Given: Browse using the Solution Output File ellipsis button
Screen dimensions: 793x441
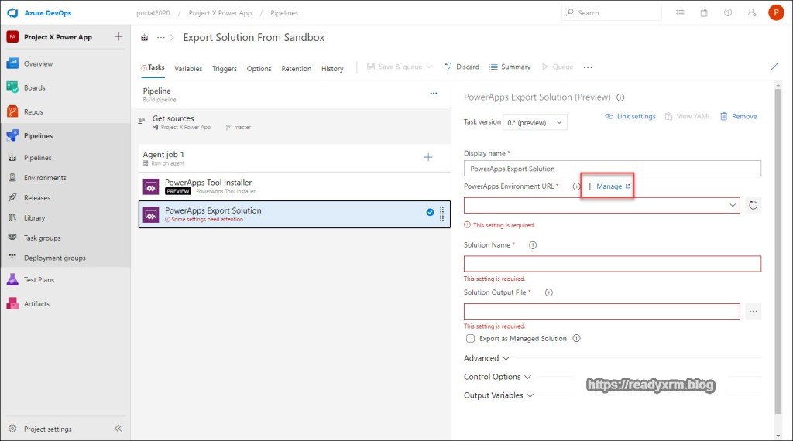Looking at the screenshot, I should coord(753,311).
